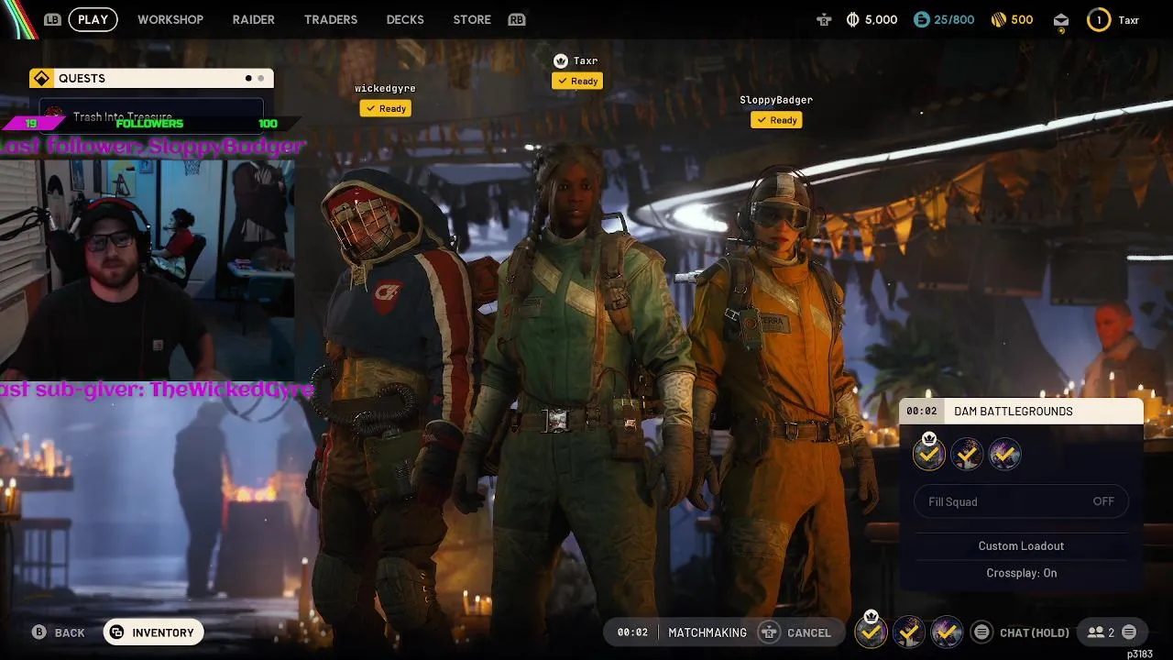
Task: Toggle Fill Squad OFF switch
Action: click(1021, 501)
